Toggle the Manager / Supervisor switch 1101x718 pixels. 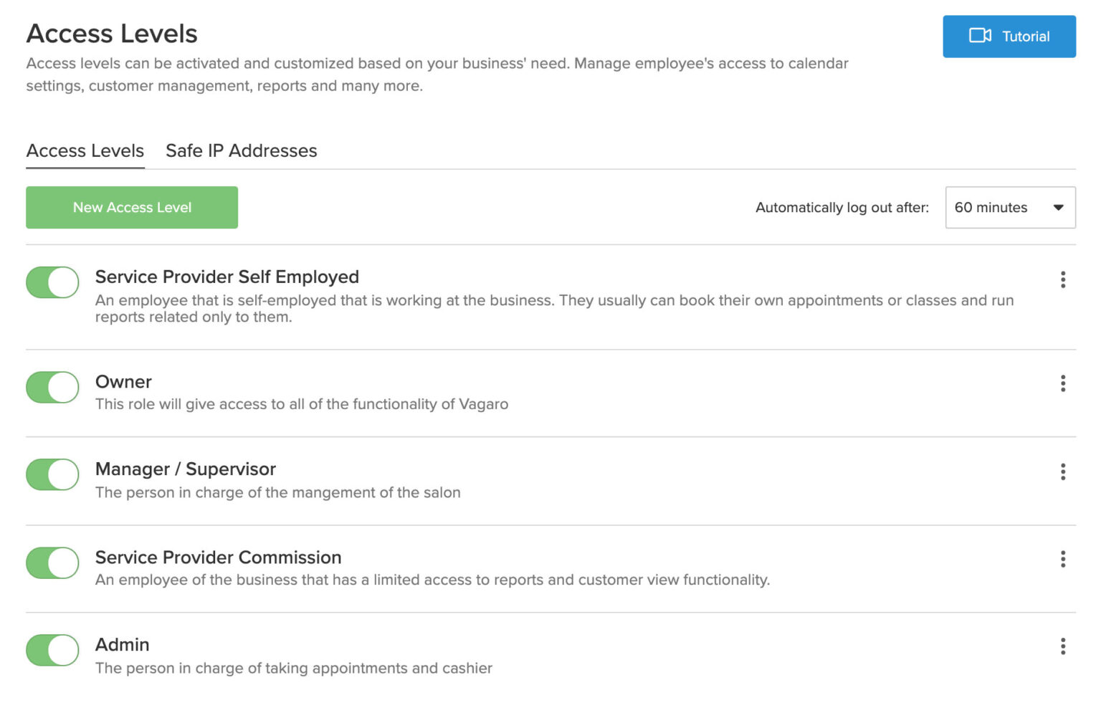52,474
